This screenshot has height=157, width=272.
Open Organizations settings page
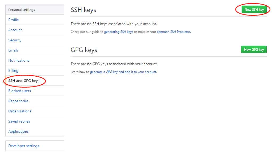(20, 111)
